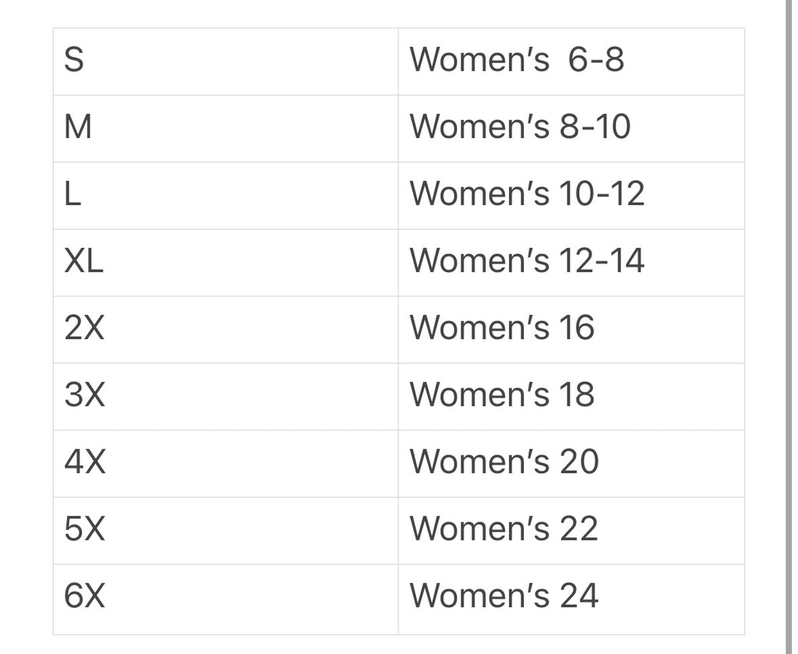Select the Women's 18 text
The width and height of the screenshot is (798, 654).
click(x=502, y=396)
